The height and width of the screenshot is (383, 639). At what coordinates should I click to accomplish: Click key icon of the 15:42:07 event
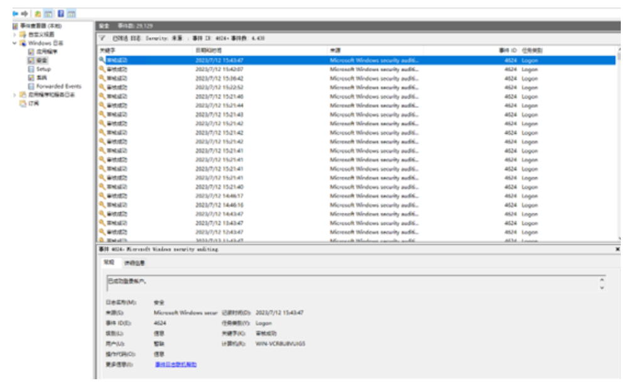102,69
